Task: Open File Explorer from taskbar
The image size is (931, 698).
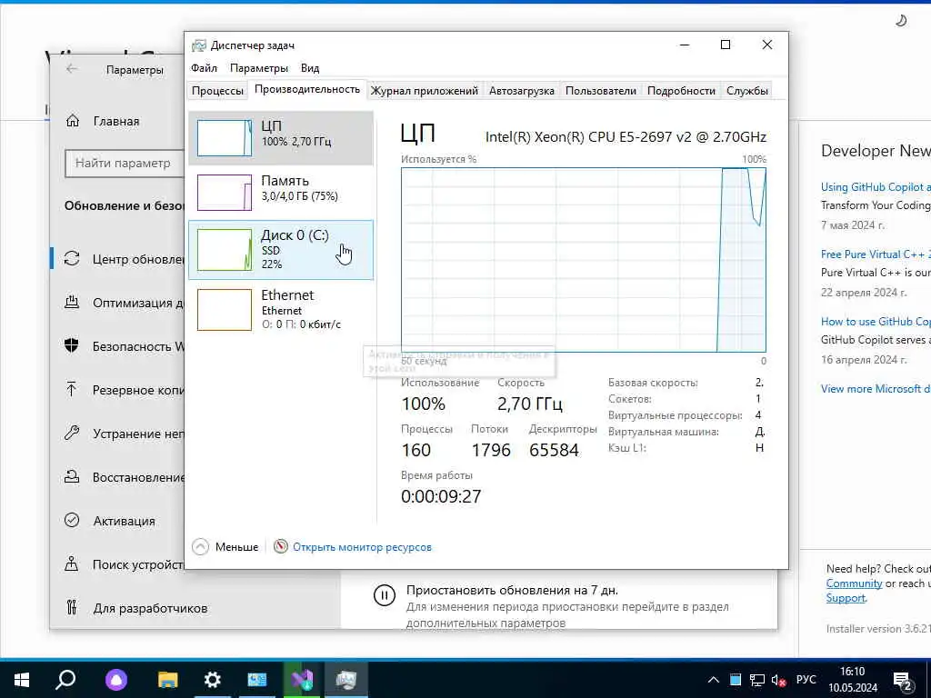Action: pyautogui.click(x=168, y=680)
